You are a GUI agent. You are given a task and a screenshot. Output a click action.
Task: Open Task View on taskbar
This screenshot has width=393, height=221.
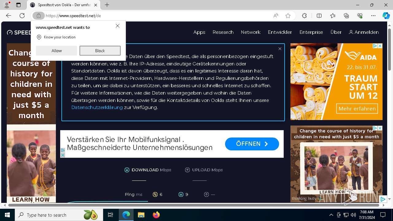pyautogui.click(x=111, y=215)
